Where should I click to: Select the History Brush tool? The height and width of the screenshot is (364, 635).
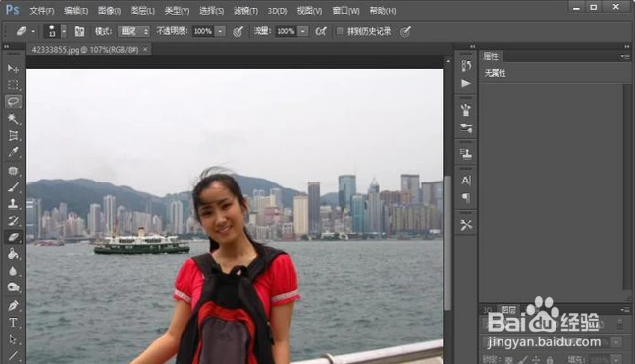pyautogui.click(x=13, y=221)
